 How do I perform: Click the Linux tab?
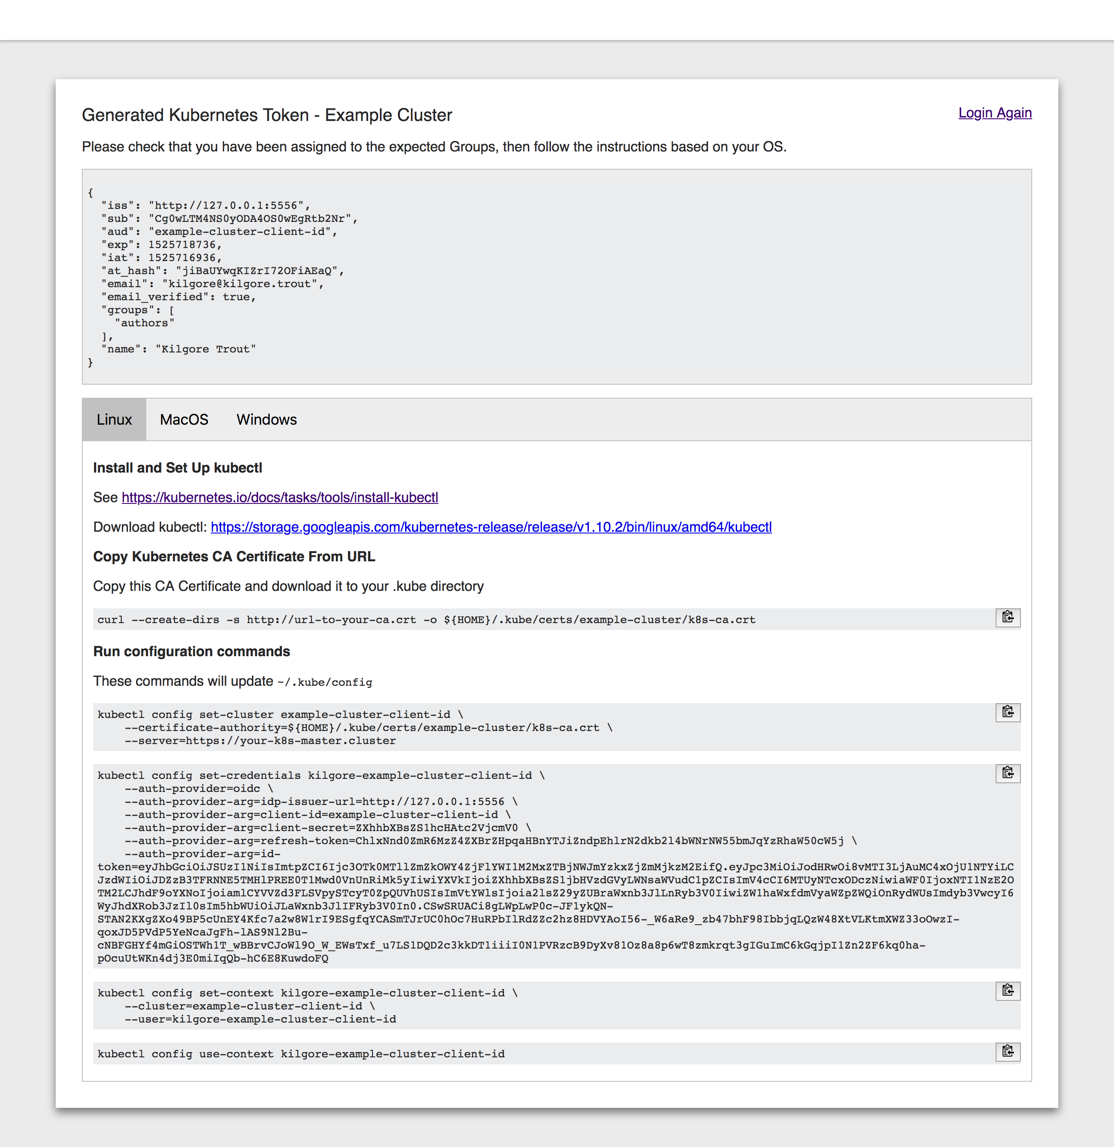(114, 419)
